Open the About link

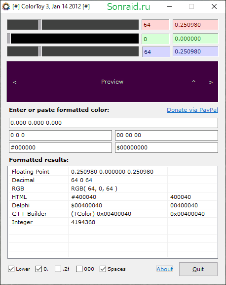164,269
